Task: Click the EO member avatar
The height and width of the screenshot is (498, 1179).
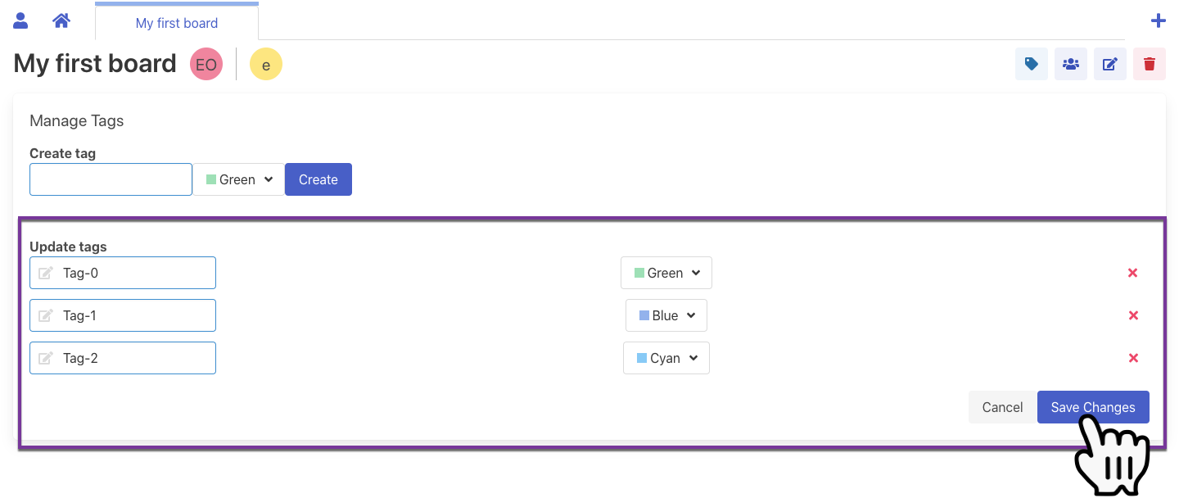Action: pyautogui.click(x=206, y=64)
